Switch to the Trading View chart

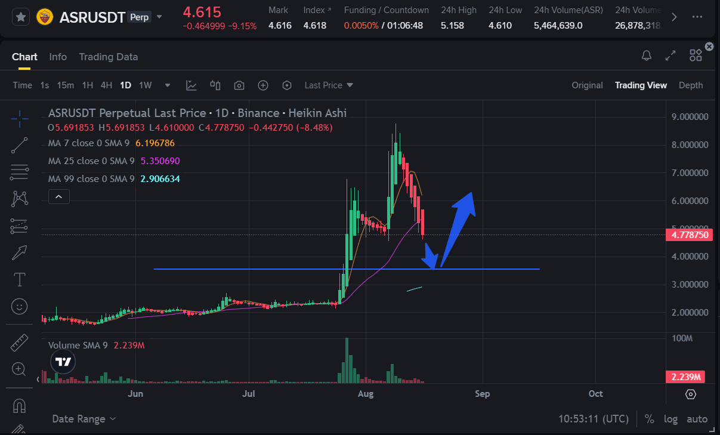[641, 85]
